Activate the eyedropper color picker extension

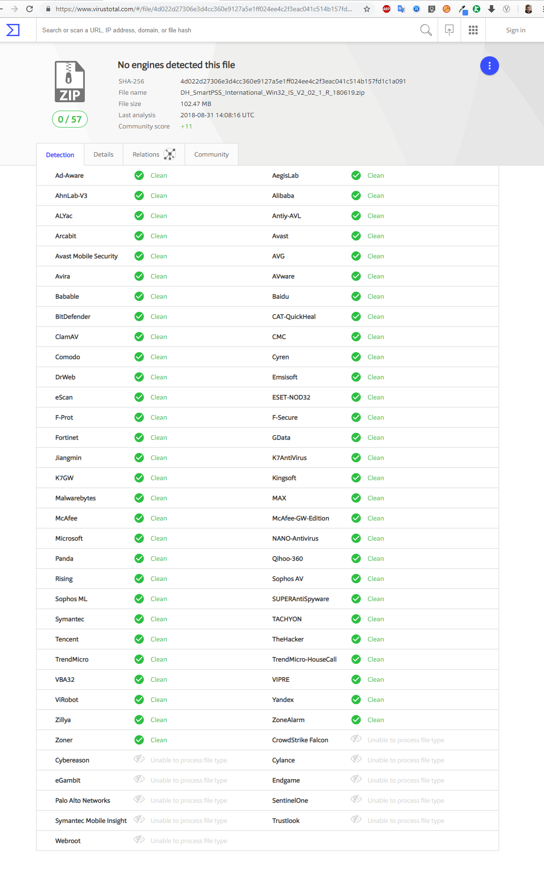462,9
